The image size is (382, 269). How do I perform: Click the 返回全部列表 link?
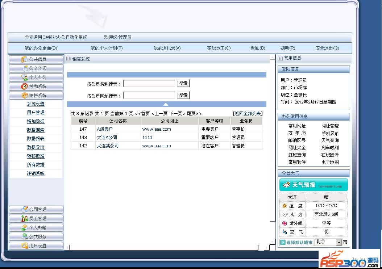point(248,114)
